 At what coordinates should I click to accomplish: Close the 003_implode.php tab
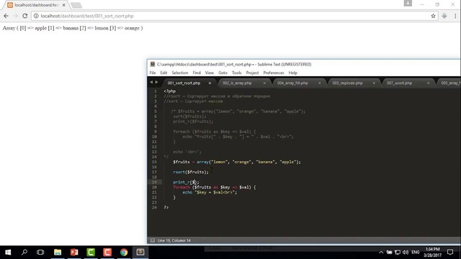click(x=374, y=83)
